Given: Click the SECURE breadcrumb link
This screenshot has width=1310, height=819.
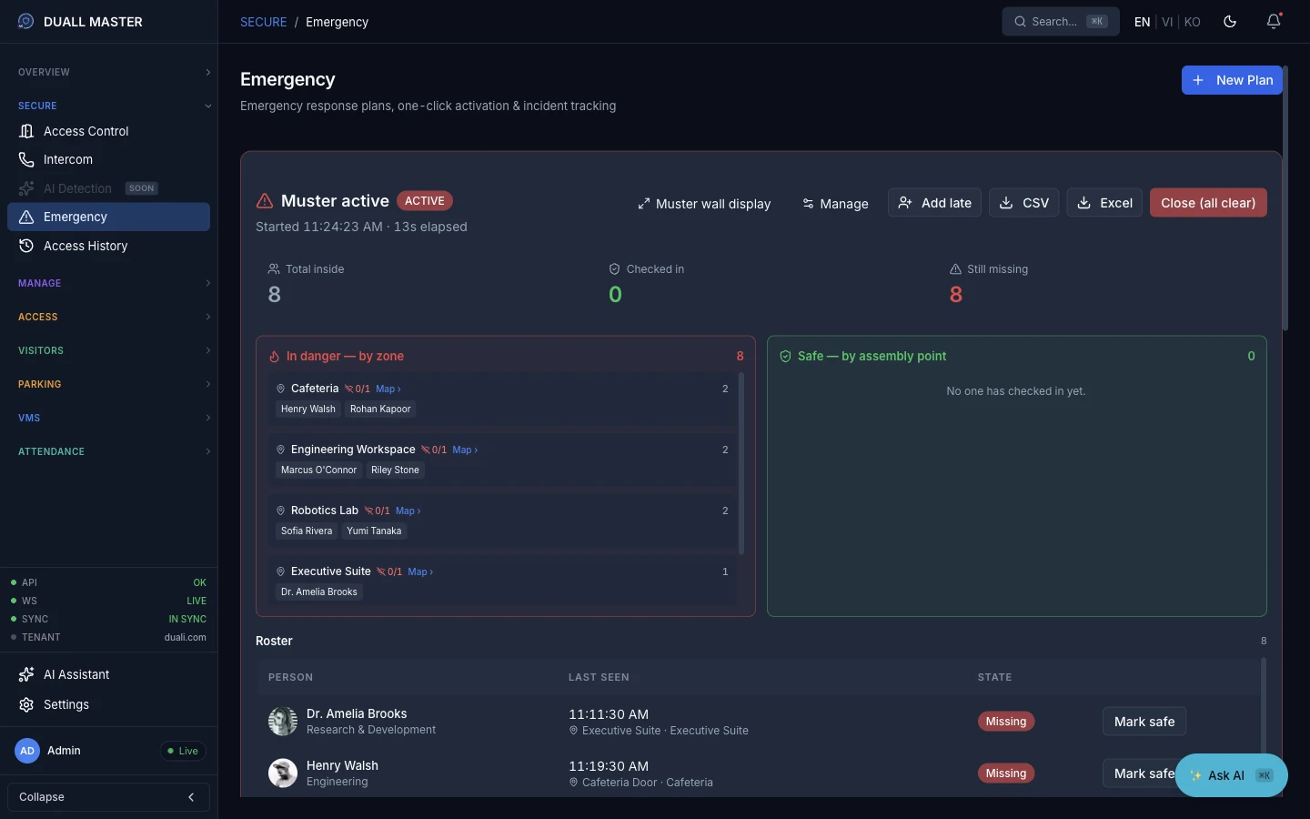Looking at the screenshot, I should coord(263,22).
